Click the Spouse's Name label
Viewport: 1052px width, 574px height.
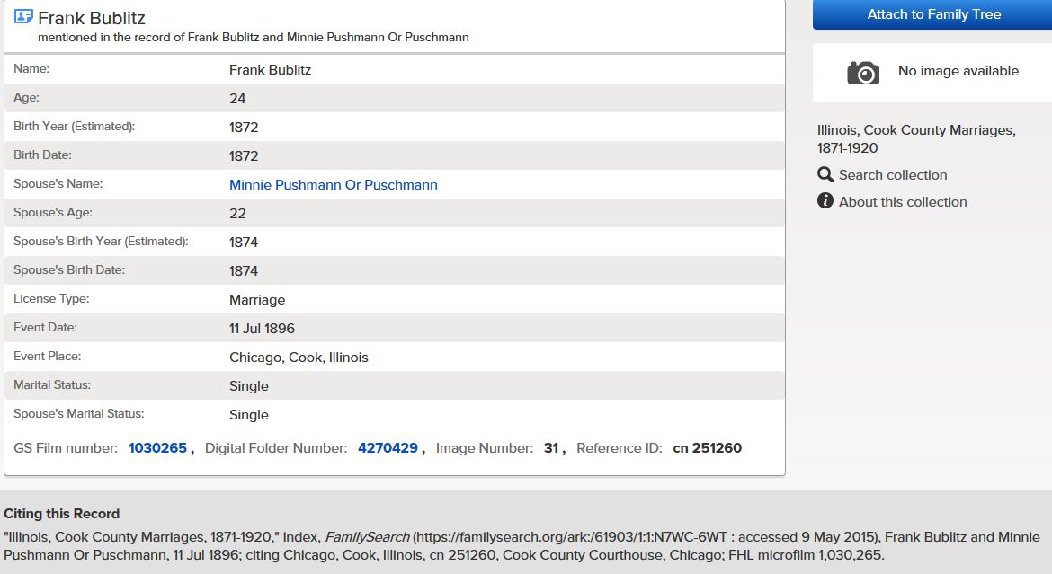(x=58, y=184)
